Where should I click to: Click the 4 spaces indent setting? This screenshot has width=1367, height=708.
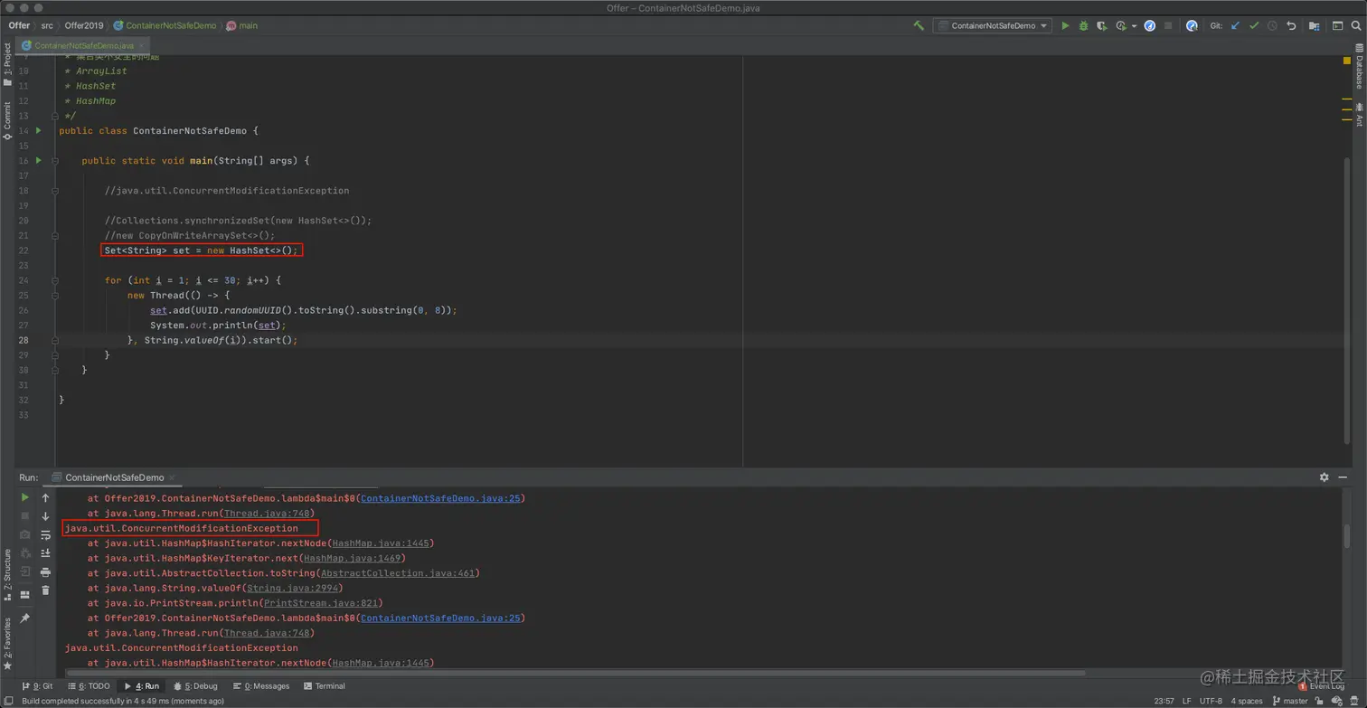point(1246,701)
